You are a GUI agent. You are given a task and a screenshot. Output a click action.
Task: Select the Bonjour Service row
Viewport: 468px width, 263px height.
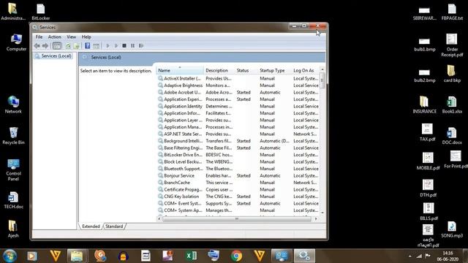coord(238,175)
